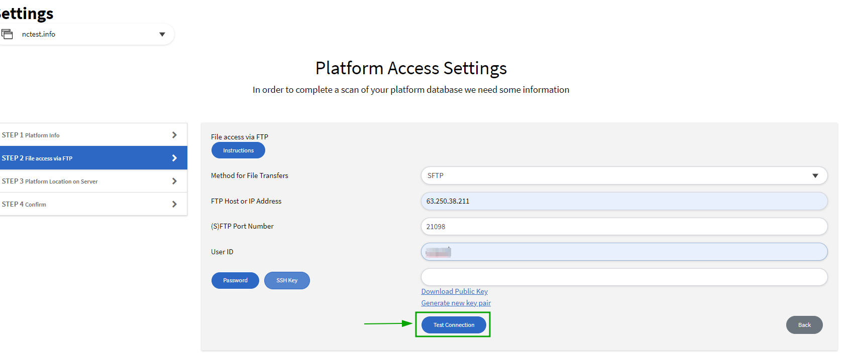Enable SSH Key authentication

[x=287, y=280]
